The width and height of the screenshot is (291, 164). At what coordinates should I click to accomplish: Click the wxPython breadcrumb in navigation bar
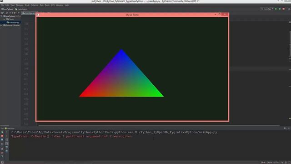(7, 9)
